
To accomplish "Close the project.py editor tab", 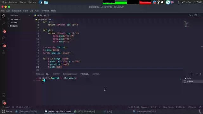I will point(48,15).
